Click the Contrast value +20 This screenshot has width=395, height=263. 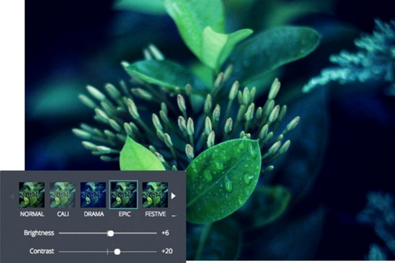click(168, 252)
